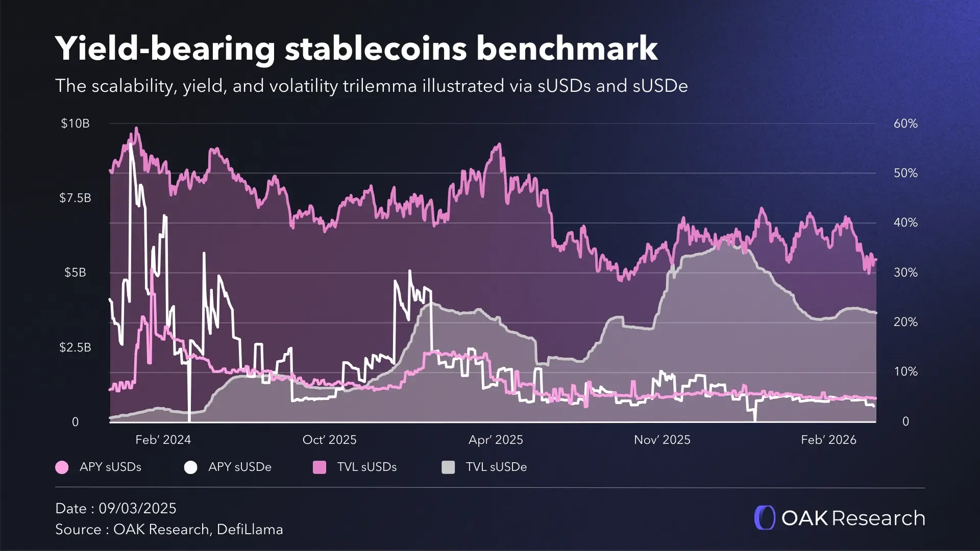Toggle the TVL sUSDs legend label
Viewport: 980px width, 551px height.
[367, 467]
